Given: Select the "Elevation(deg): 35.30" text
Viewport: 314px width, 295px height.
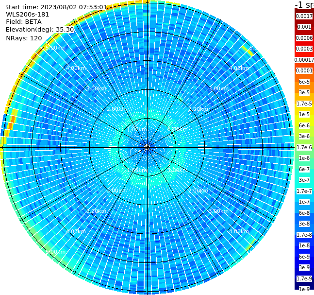Looking at the screenshot, I should (40, 30).
